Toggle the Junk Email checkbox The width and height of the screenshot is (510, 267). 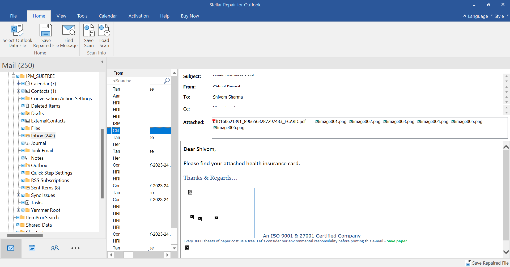(x=23, y=150)
